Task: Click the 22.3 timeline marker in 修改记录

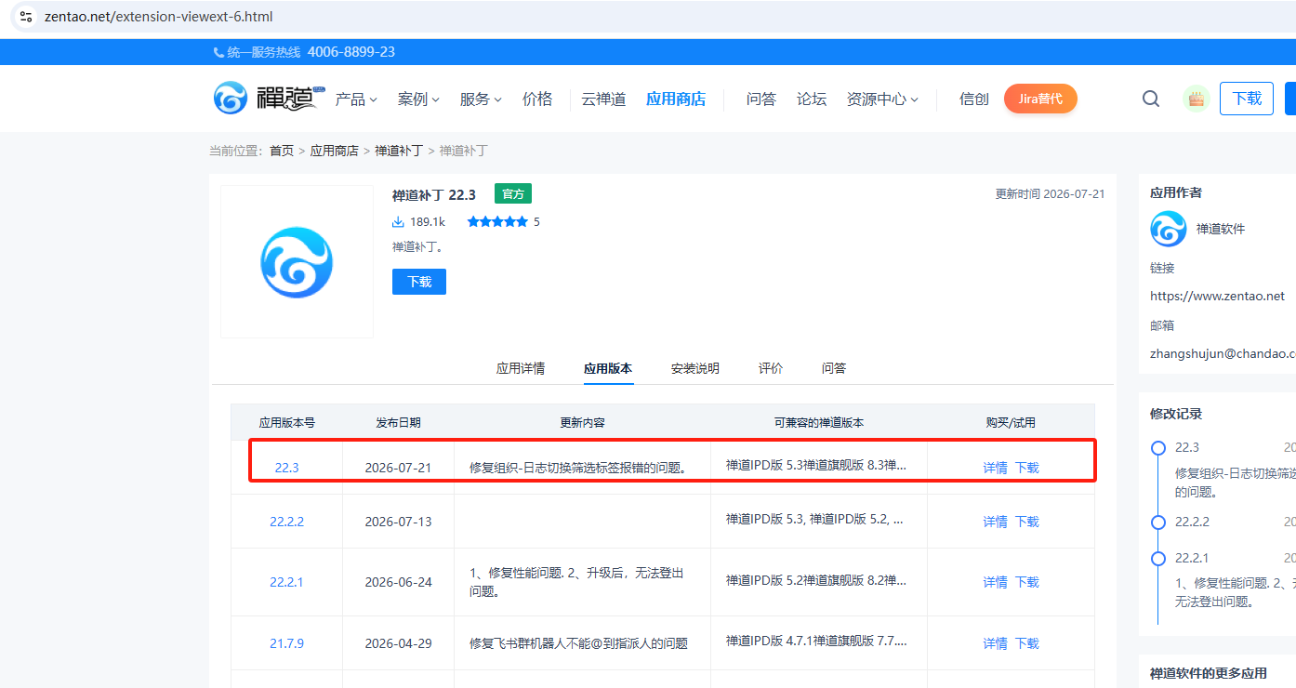Action: point(1158,448)
